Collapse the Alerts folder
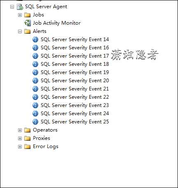The width and height of the screenshot is (178, 188). (20, 31)
